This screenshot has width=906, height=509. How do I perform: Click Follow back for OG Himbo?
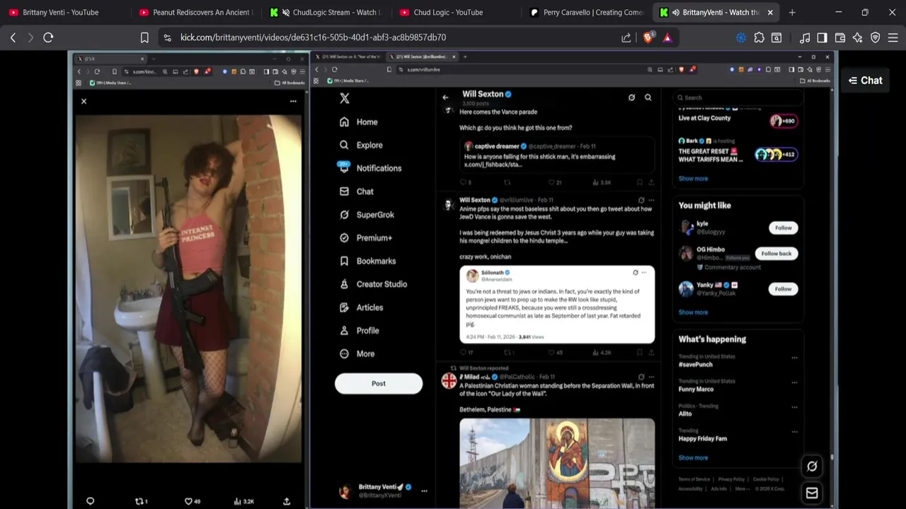776,253
